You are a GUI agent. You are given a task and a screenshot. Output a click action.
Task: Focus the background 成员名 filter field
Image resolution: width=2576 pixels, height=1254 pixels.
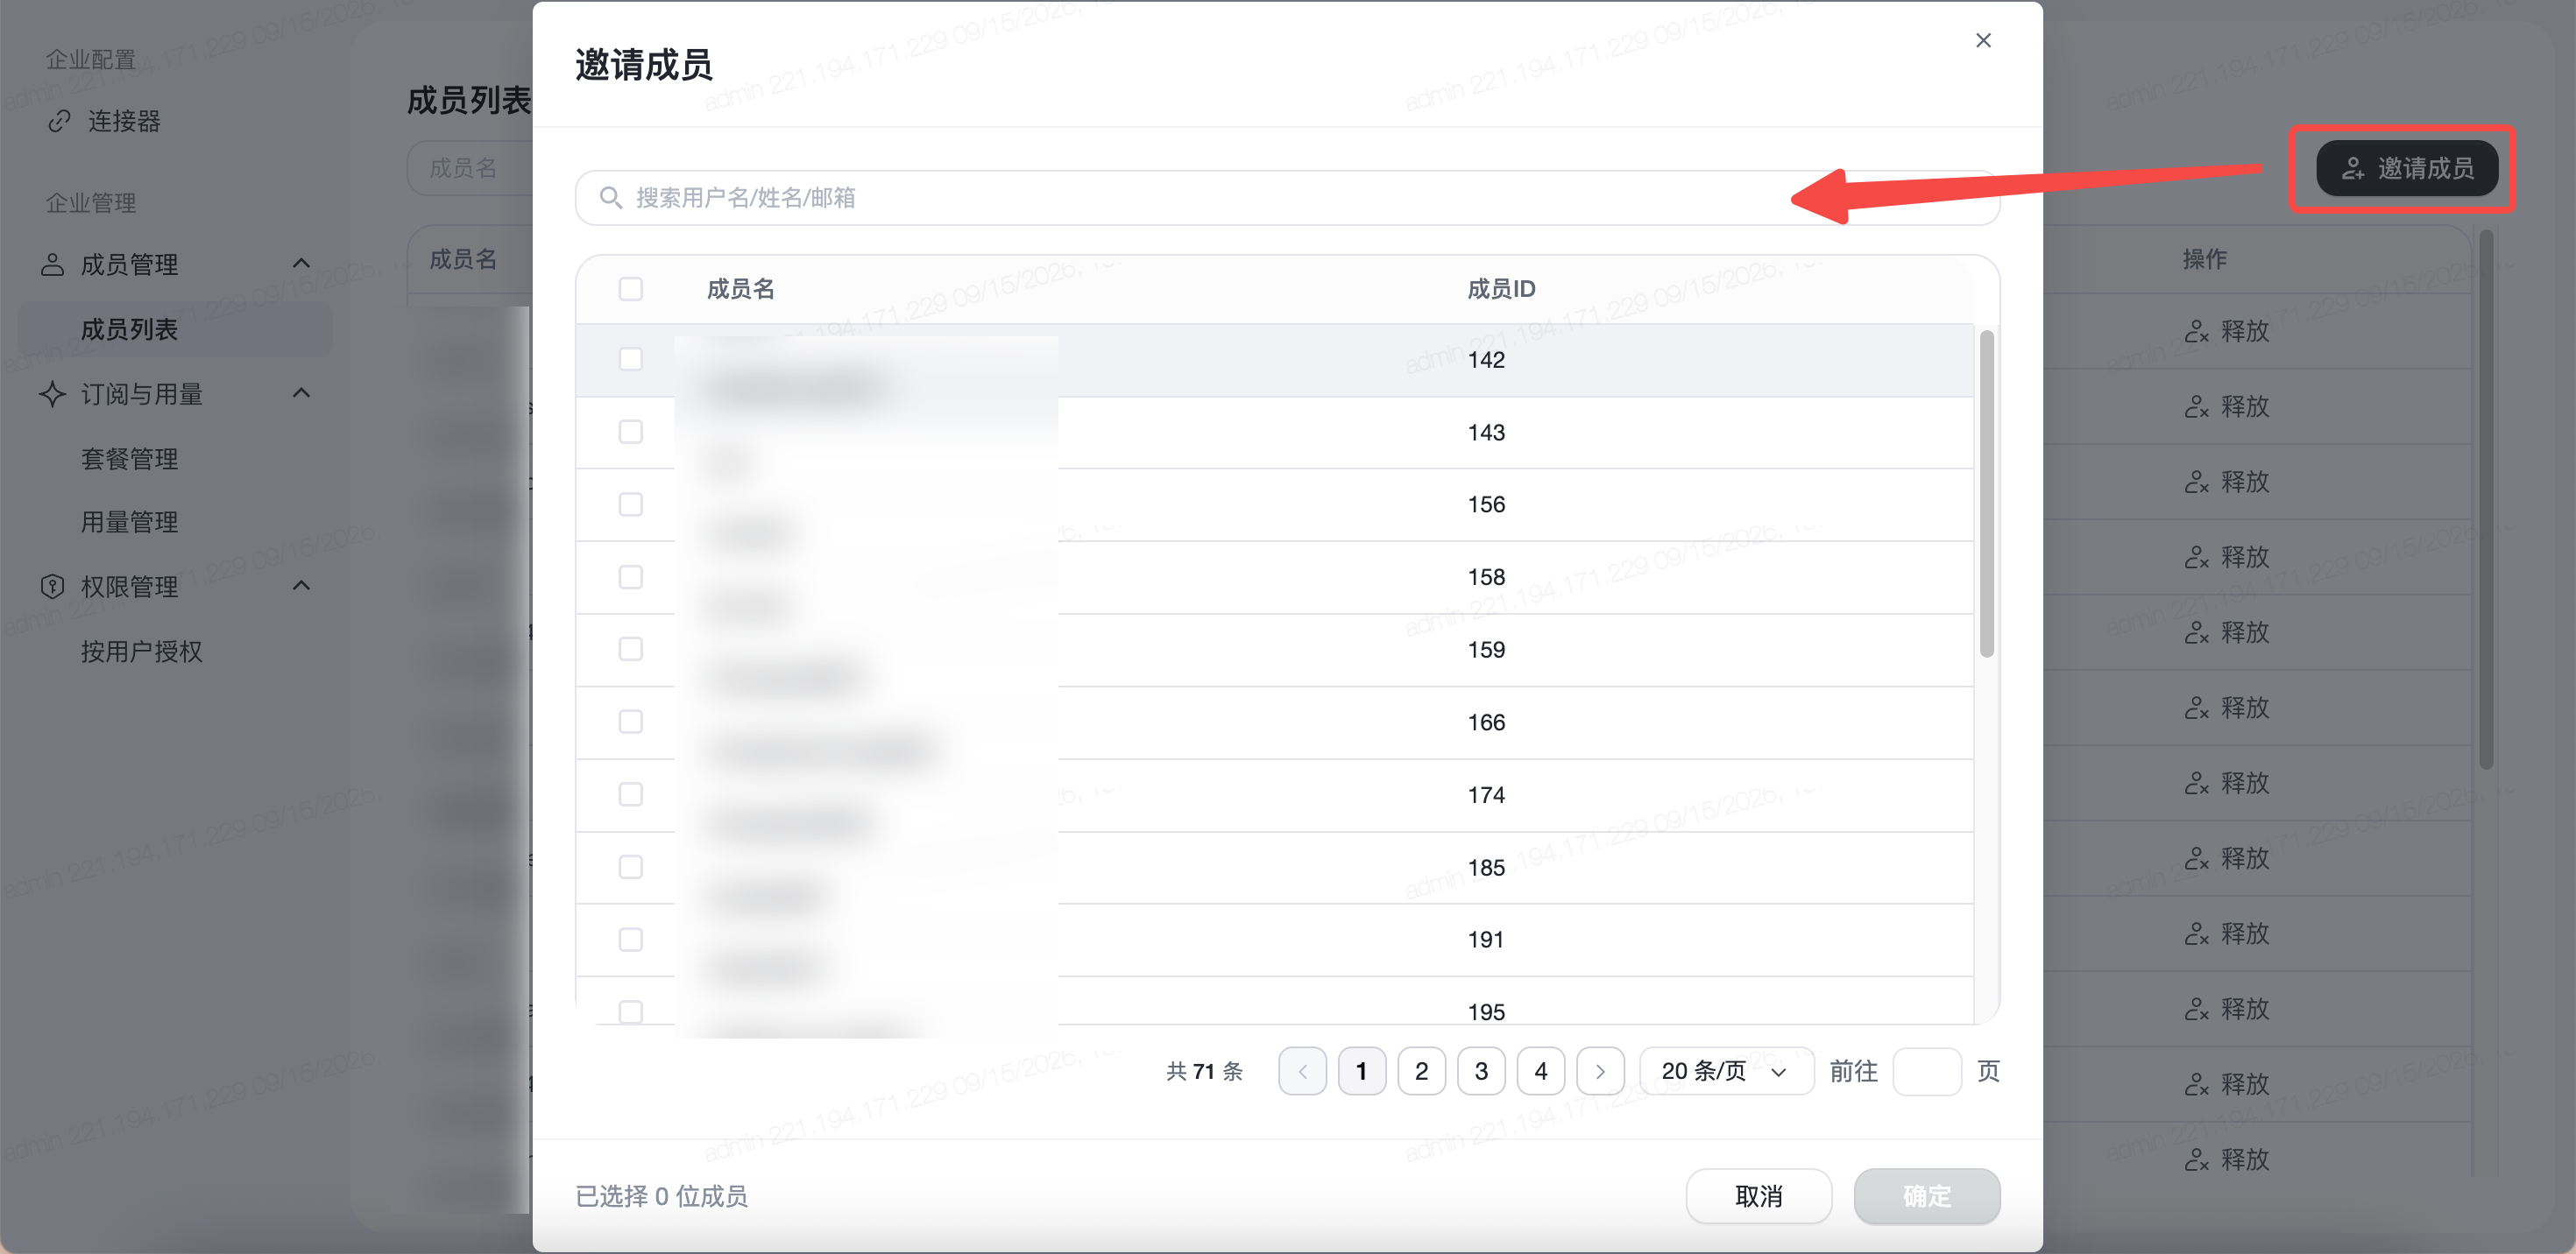coord(470,168)
